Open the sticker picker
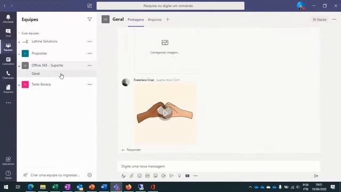Viewport: 341px width, 192px height. [x=155, y=175]
